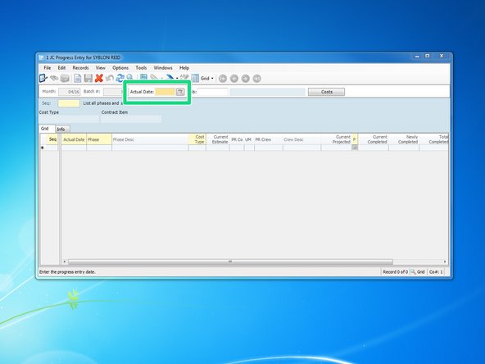Viewport: 485px width, 364px height.
Task: Click the red X delete icon
Action: coord(98,79)
